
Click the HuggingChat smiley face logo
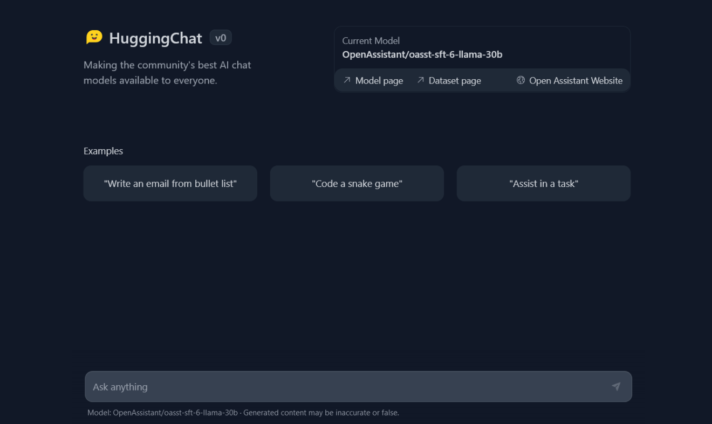(94, 37)
